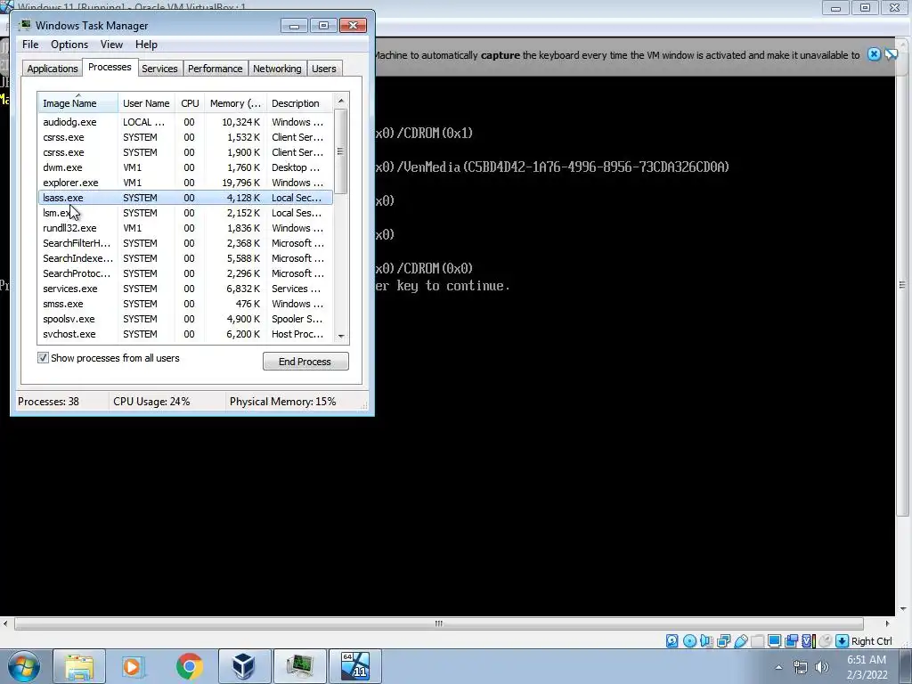Click the hard disk activity icon in VirtualBox status bar
This screenshot has height=684, width=912.
tap(672, 641)
